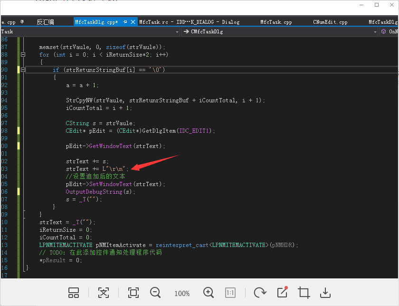The width and height of the screenshot is (399, 306).
Task: Collapse the if block at line 90
Action: (x=23, y=69)
